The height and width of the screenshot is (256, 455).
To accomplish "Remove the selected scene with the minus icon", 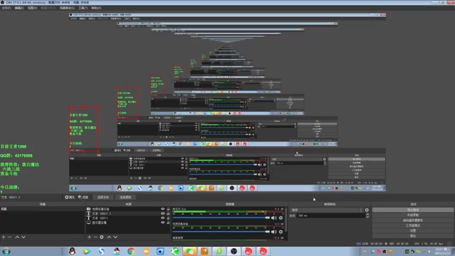I will point(10,237).
